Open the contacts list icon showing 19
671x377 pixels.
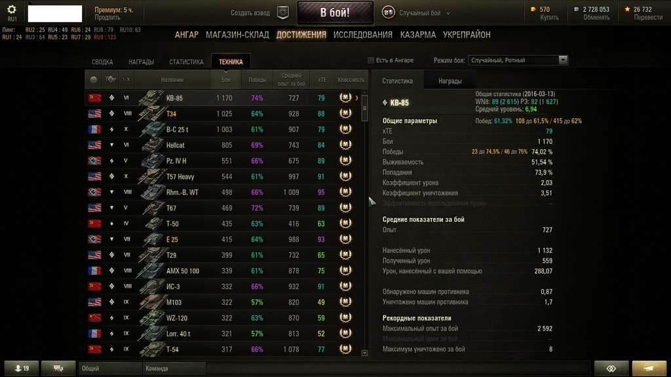click(x=22, y=368)
